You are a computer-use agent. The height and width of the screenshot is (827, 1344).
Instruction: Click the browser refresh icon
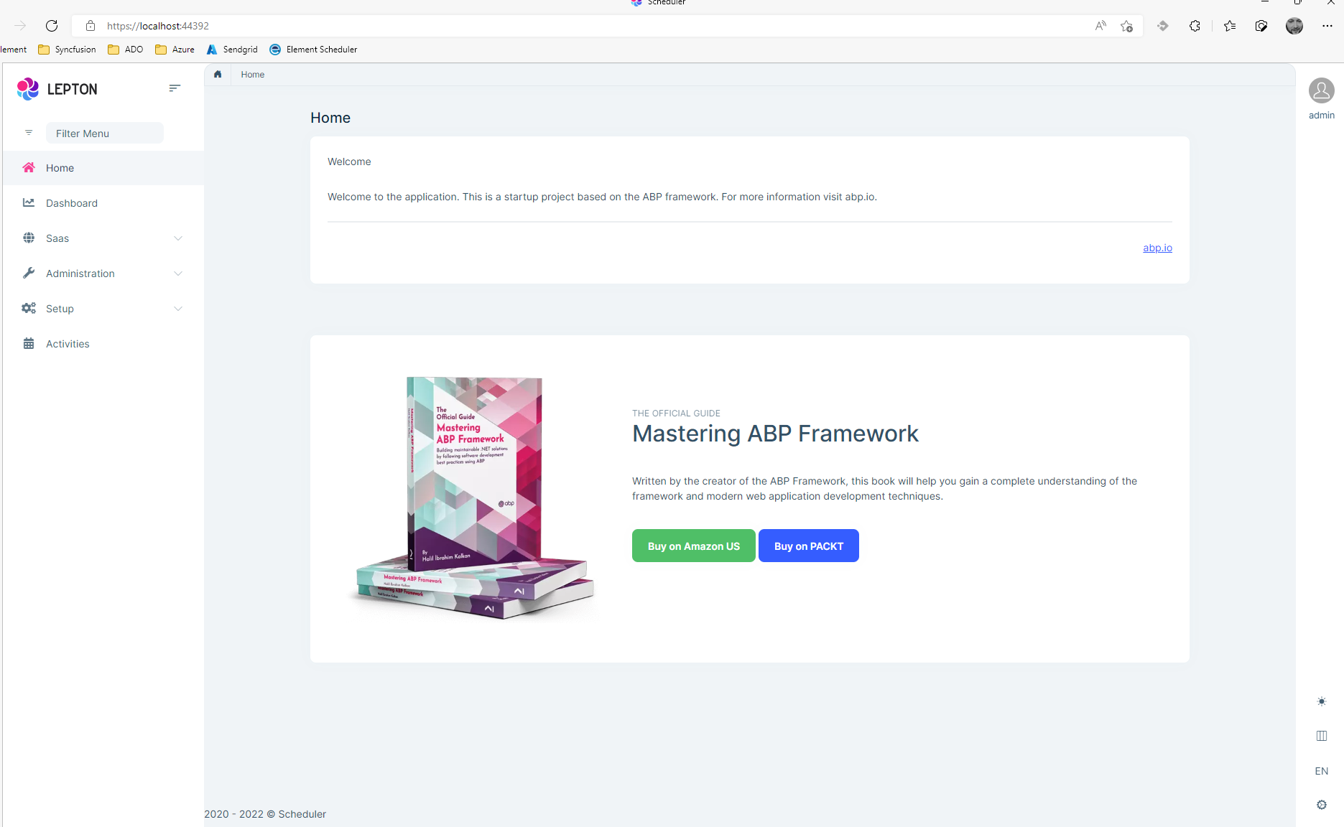coord(52,26)
